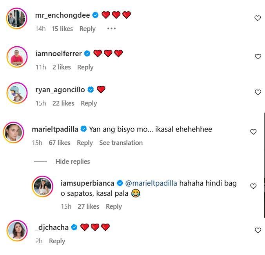Open more options dots on mr_enchongdee's comment
265x255 pixels.
[x=111, y=29]
